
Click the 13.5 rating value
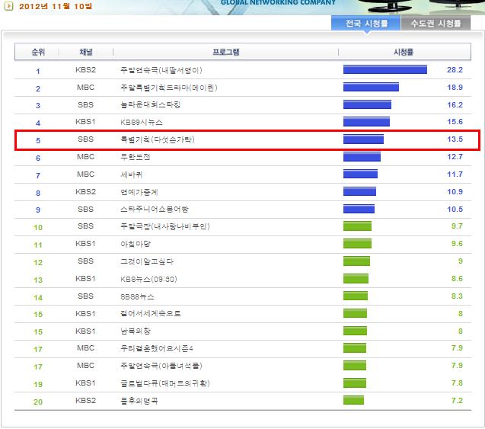point(455,139)
